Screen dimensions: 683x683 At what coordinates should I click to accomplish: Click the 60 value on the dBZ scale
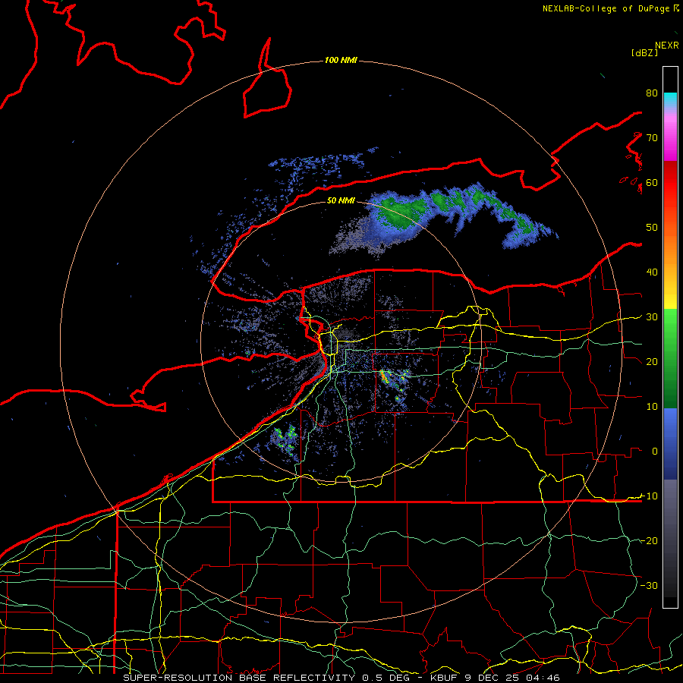pos(652,182)
